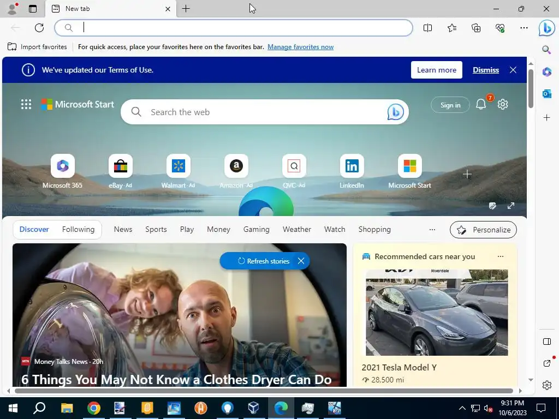This screenshot has height=419, width=559.
Task: Click the Refresh page button
Action: (x=39, y=28)
